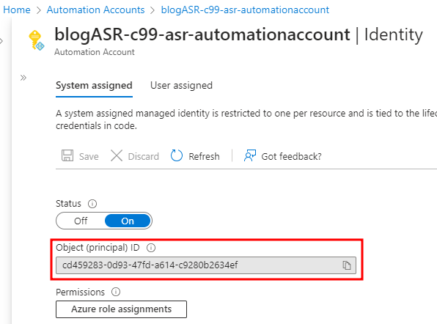Click the info icon next to Permissions
Screen dimensions: 437x324
[x=116, y=292]
